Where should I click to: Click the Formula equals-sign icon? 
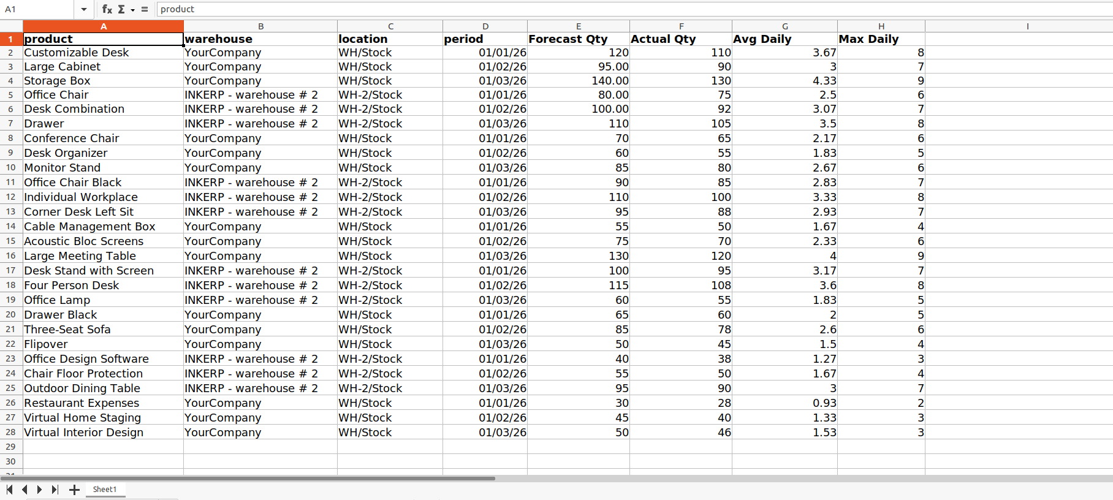click(145, 9)
